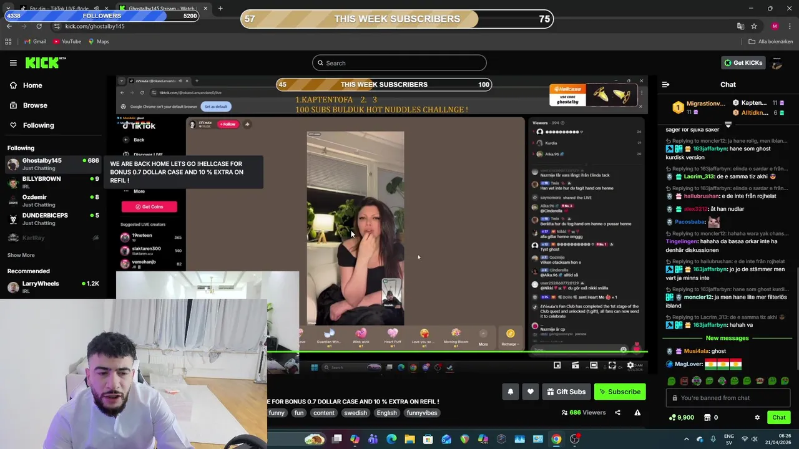
Task: Open the content tag
Action: tap(324, 413)
